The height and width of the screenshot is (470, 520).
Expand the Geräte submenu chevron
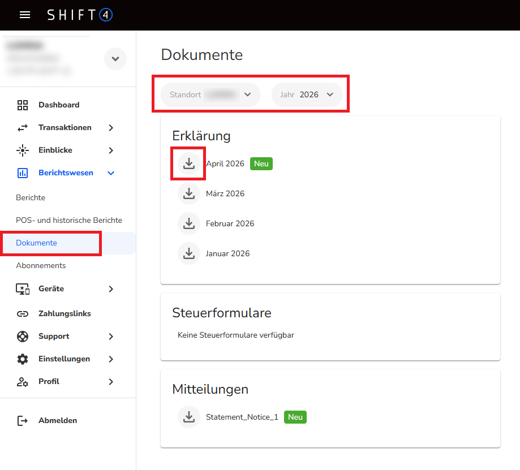click(x=111, y=289)
